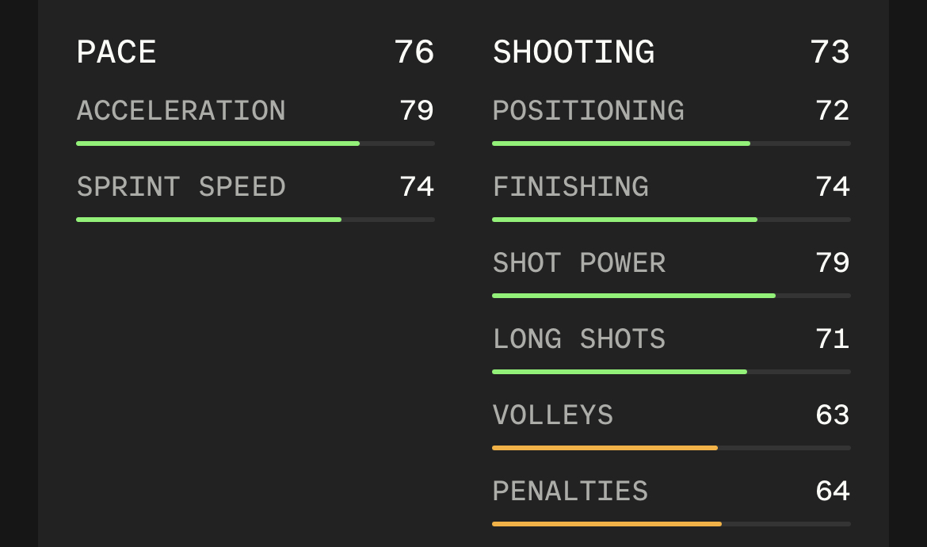The height and width of the screenshot is (547, 927).
Task: Click the Shot Power progress bar
Action: click(672, 296)
